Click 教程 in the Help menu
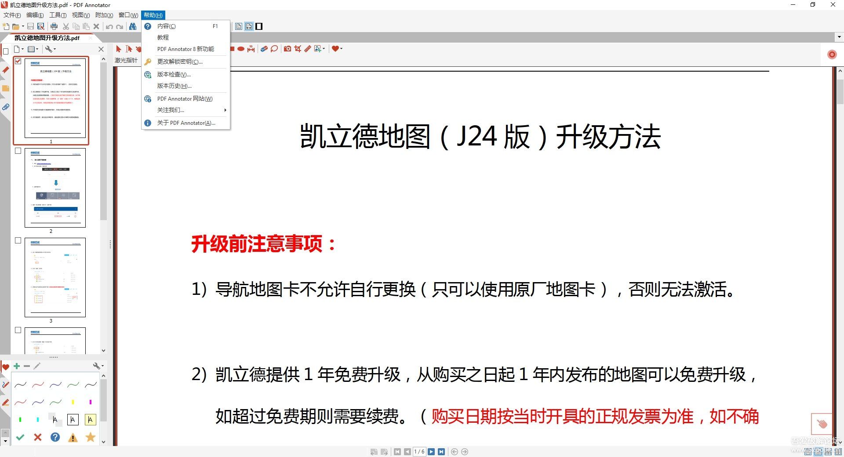Image resolution: width=844 pixels, height=457 pixels. pyautogui.click(x=163, y=37)
